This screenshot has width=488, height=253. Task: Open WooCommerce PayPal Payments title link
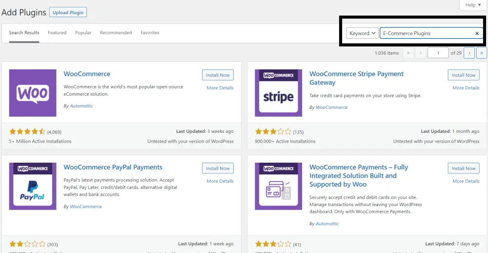click(x=113, y=168)
